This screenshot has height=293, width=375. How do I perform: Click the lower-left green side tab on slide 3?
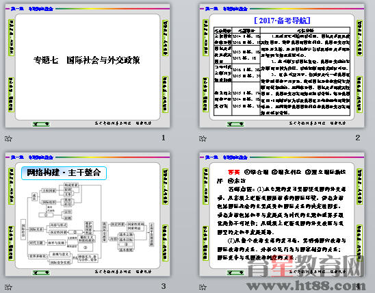11,243
